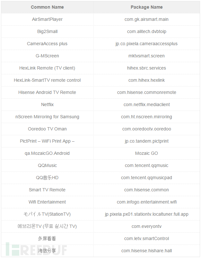The image size is (201, 258).
Task: Click the Mozaic GO cell
Action: (x=147, y=153)
